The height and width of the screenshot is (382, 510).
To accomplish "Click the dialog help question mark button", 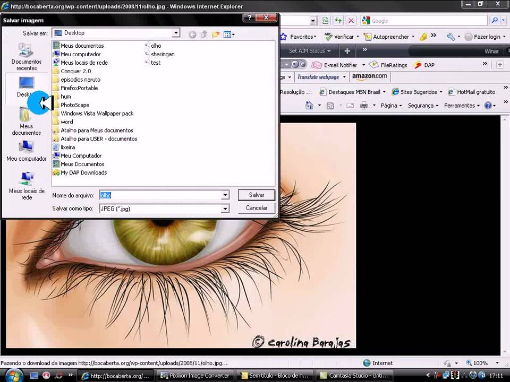I will tap(250, 18).
